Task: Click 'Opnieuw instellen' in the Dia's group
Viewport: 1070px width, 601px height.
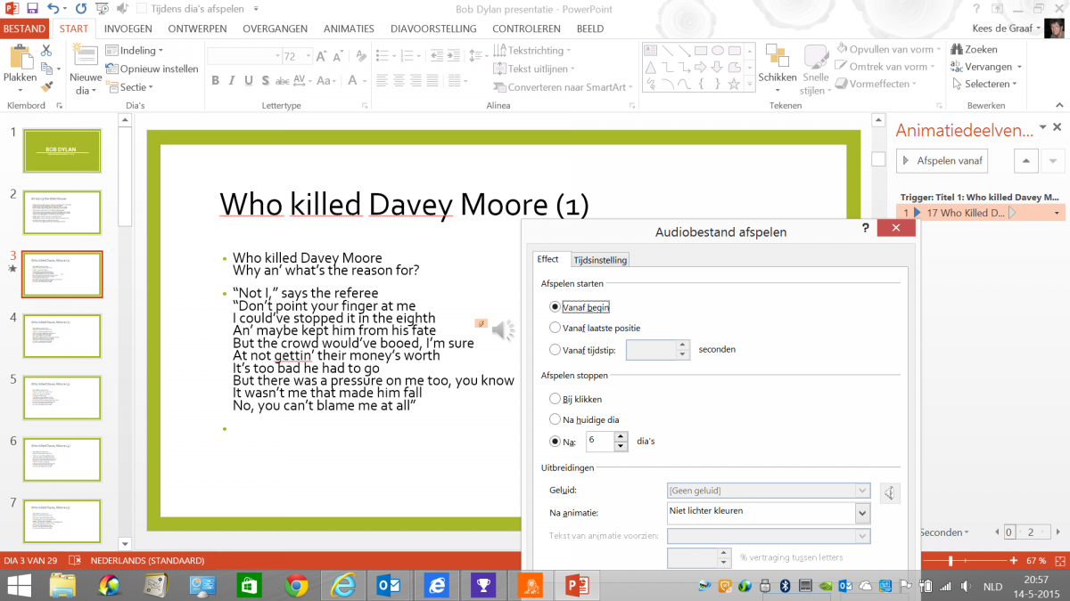Action: [152, 69]
